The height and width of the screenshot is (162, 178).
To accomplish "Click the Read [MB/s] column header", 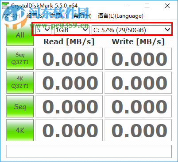I will (x=69, y=41).
